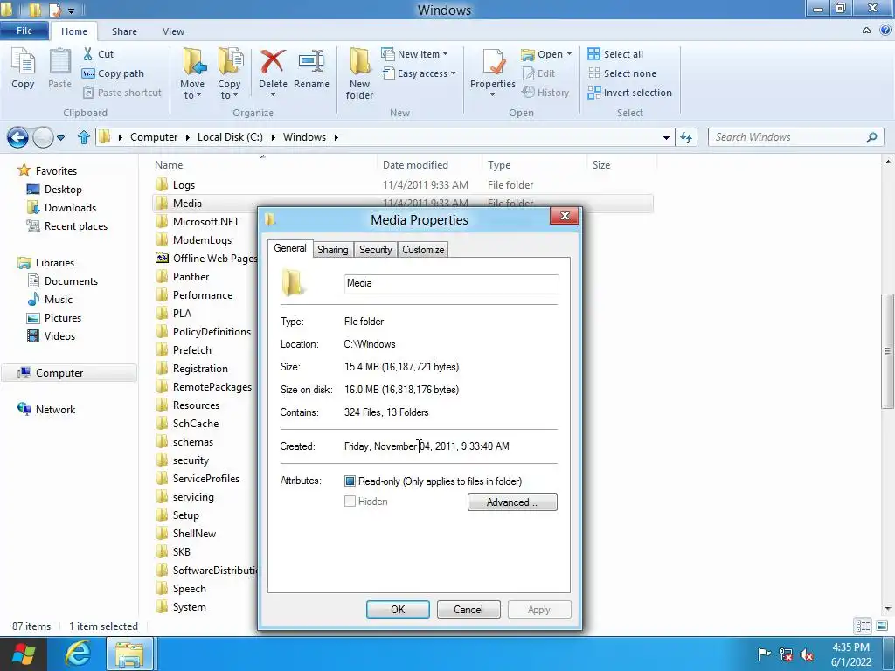Open the address bar history dropdown

point(666,137)
